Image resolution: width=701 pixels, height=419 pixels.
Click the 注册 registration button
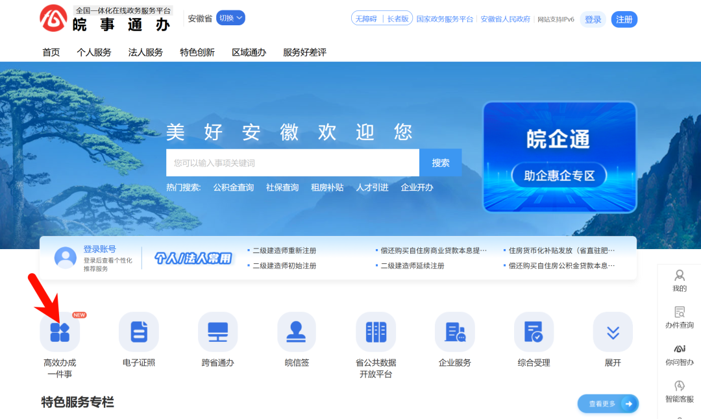[x=624, y=19]
